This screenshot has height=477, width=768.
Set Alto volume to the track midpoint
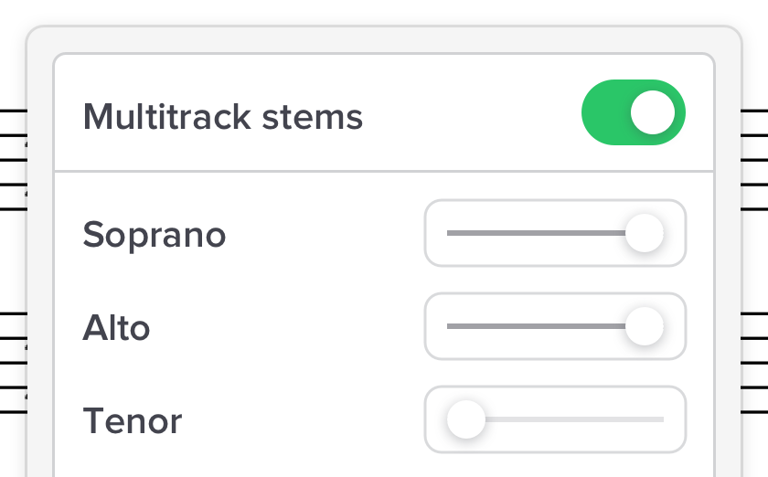click(x=555, y=326)
